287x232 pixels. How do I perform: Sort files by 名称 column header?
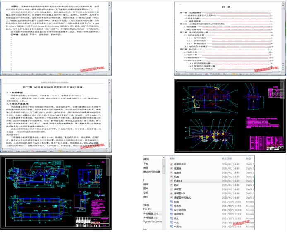172,158
